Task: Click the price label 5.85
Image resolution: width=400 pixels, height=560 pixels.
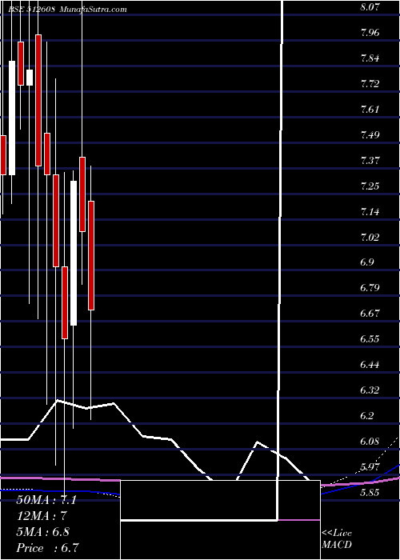Action: click(x=370, y=493)
